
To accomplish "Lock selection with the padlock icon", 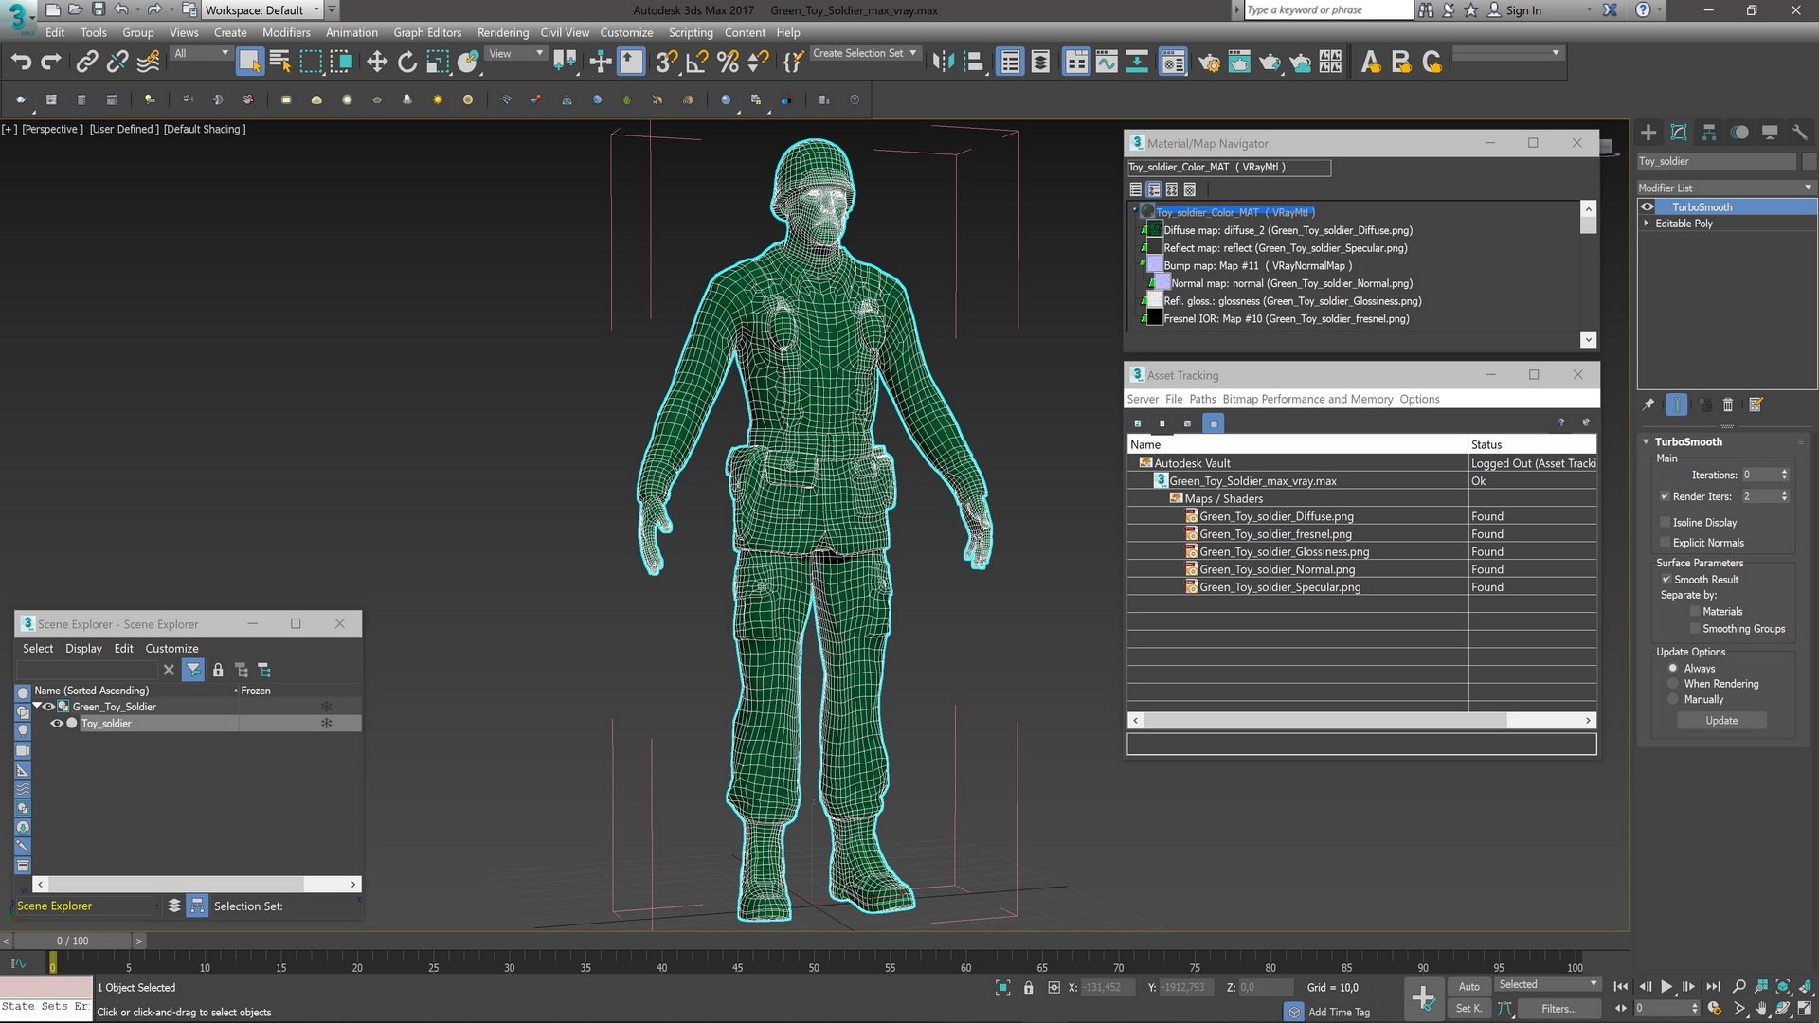I will click(1028, 988).
